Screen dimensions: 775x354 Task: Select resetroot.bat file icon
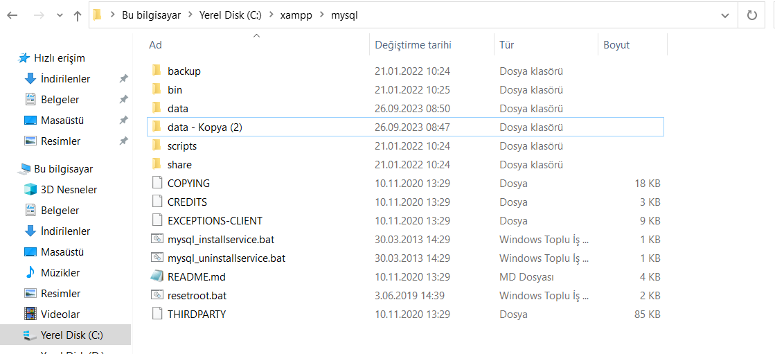pos(157,295)
